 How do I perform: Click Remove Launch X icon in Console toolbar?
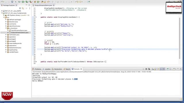pyautogui.click(x=146, y=69)
